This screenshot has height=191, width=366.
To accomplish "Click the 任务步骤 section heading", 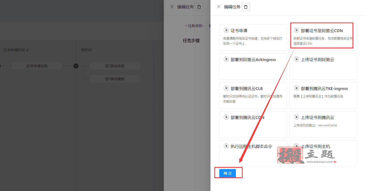I will [x=191, y=41].
